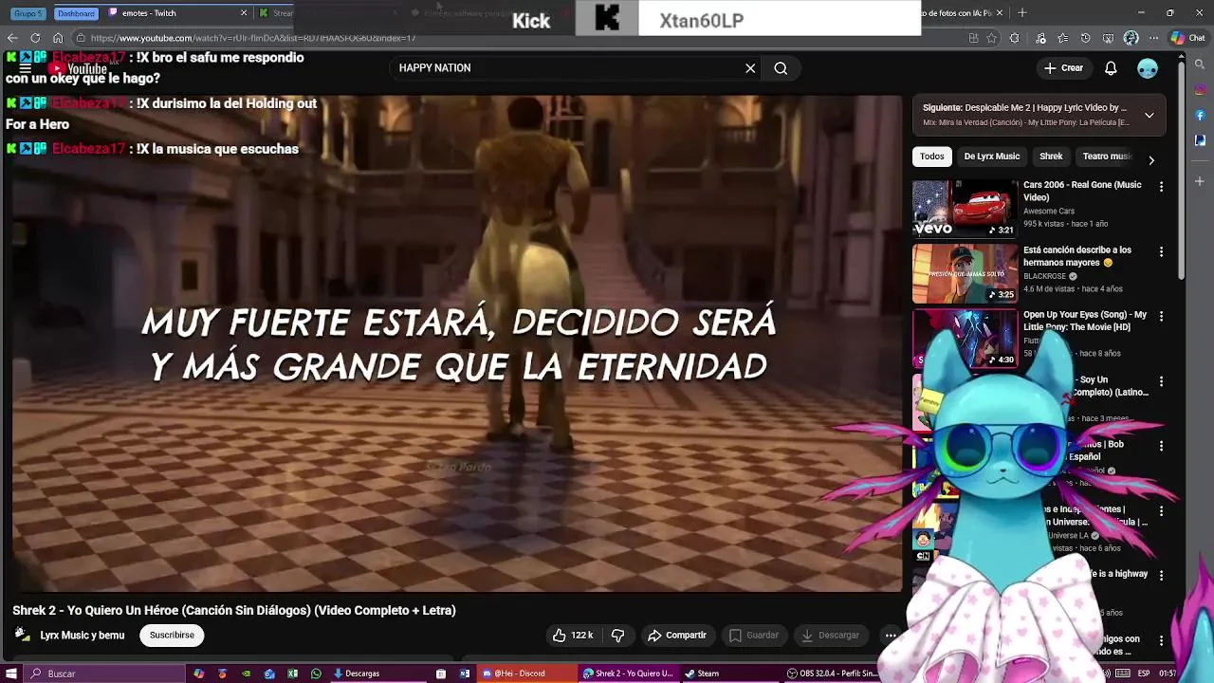Open options for Open Up Your Eyes video
The height and width of the screenshot is (683, 1214).
(x=1161, y=316)
